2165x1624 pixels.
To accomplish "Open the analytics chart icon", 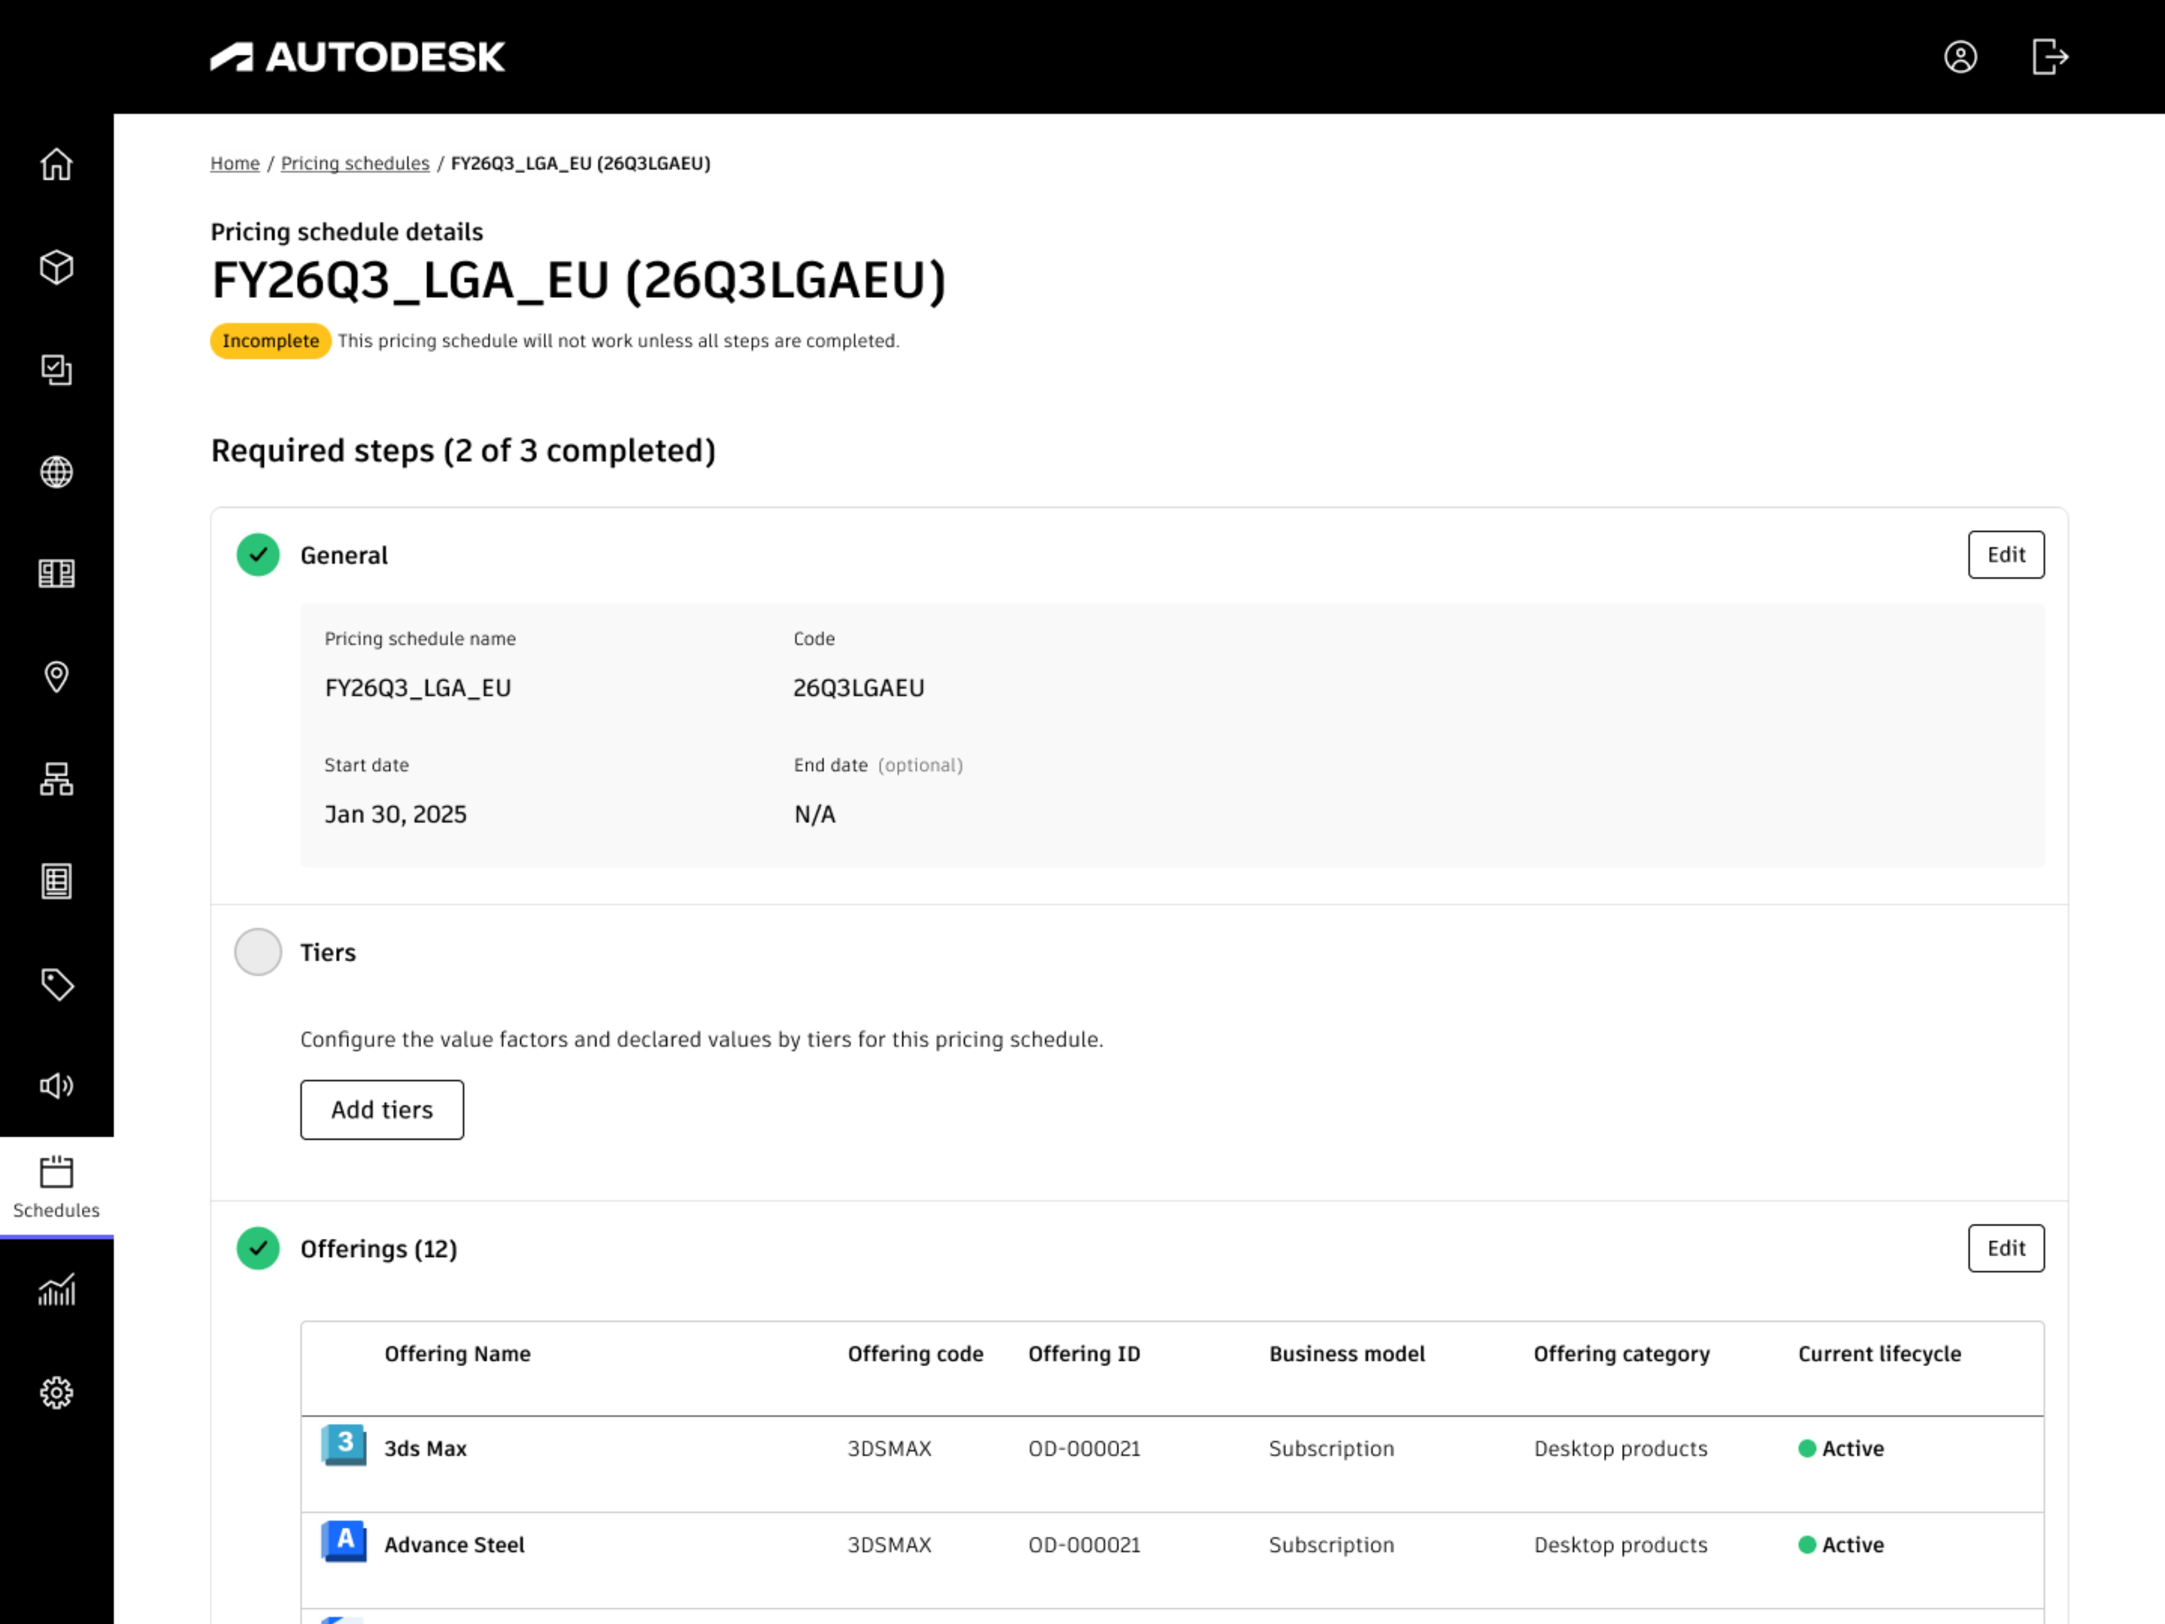I will click(x=57, y=1290).
